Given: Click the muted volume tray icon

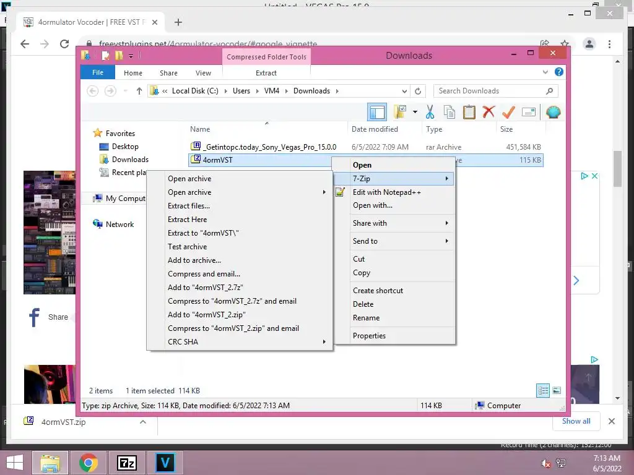Looking at the screenshot, I should (x=545, y=463).
